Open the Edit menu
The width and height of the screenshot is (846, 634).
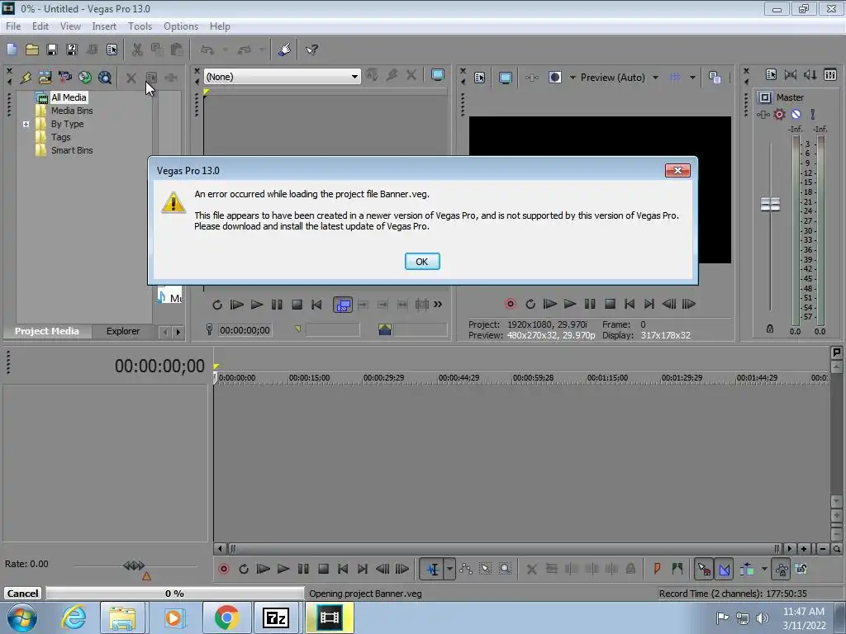tap(40, 26)
